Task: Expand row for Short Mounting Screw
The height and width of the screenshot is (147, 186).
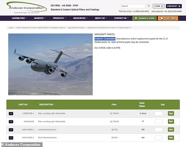Action: [x=11, y=138]
